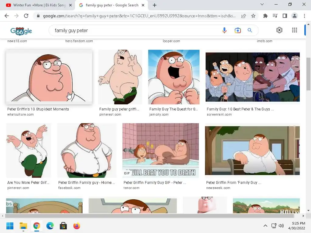
Task: Visit imdb.com source link
Action: [x=265, y=41]
